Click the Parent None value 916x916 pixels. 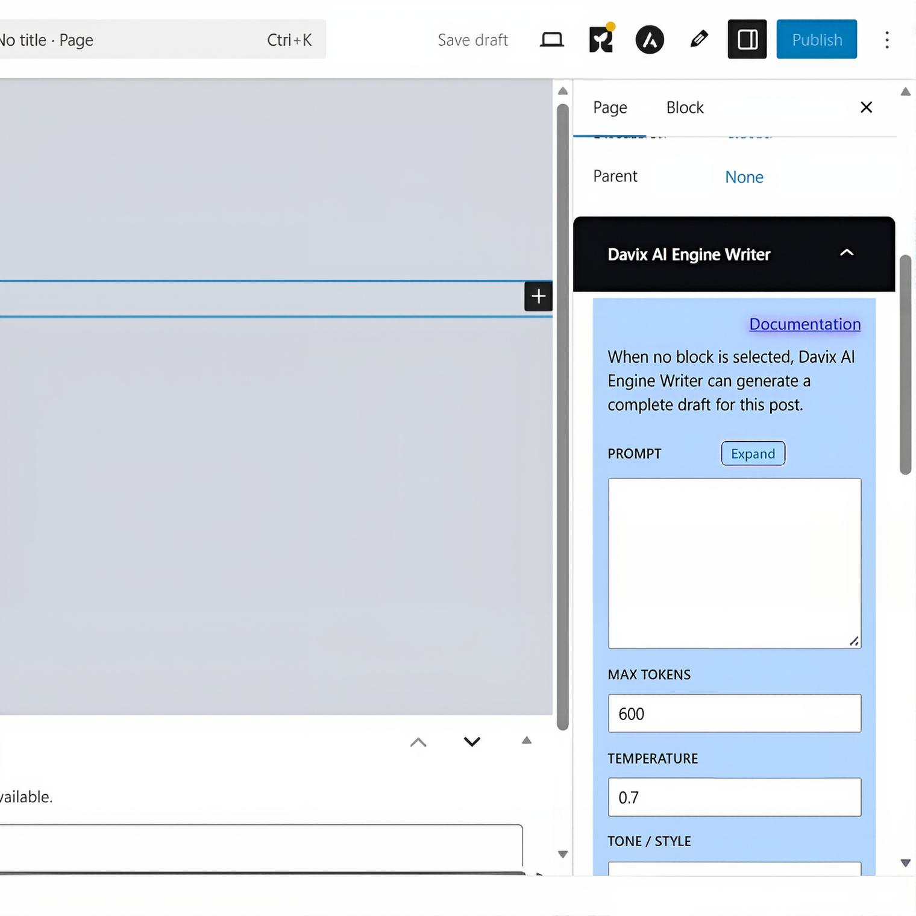744,177
